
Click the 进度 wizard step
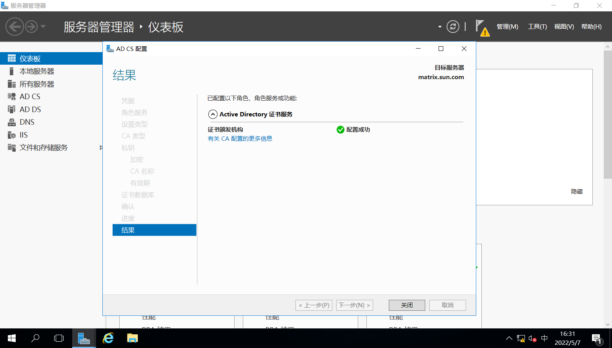pyautogui.click(x=128, y=218)
